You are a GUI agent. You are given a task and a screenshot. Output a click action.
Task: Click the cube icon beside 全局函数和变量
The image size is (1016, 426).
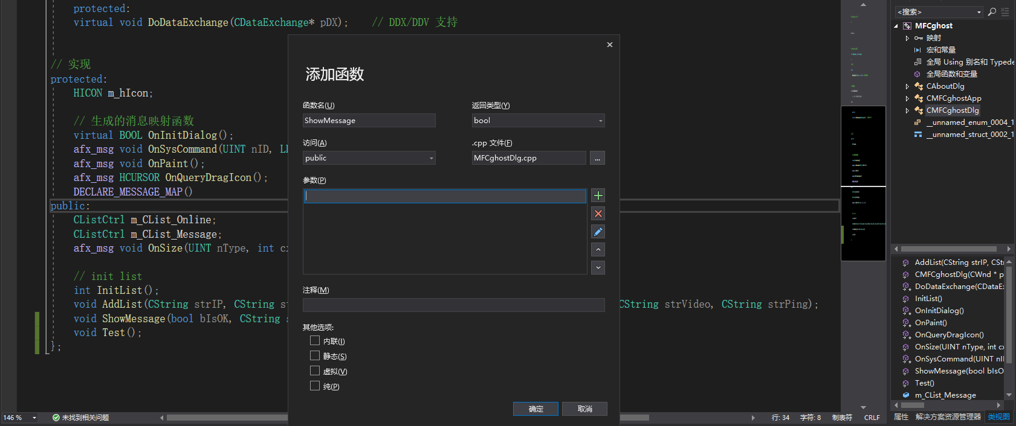click(917, 74)
